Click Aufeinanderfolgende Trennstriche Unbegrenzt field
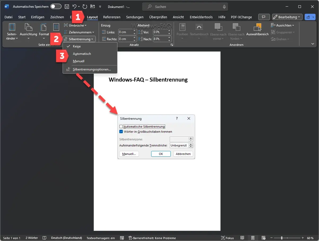The height and width of the screenshot is (241, 319). [179, 145]
